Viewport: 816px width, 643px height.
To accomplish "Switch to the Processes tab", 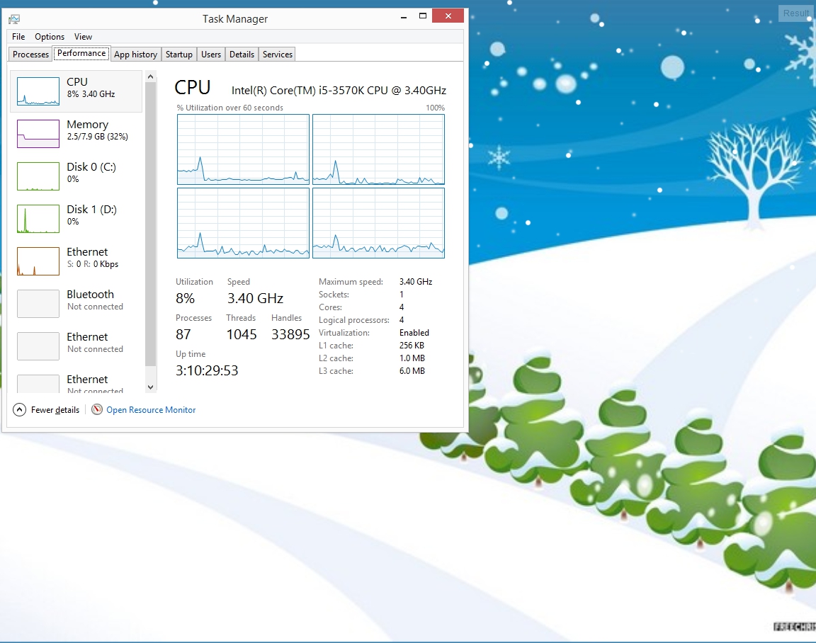I will click(x=31, y=55).
